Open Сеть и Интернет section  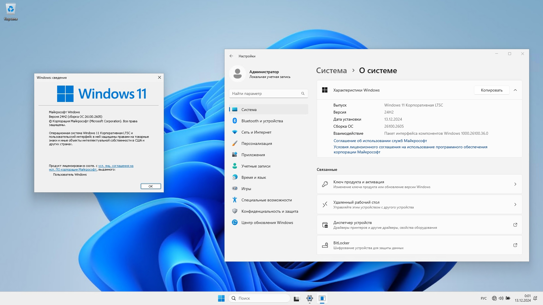[x=269, y=132]
